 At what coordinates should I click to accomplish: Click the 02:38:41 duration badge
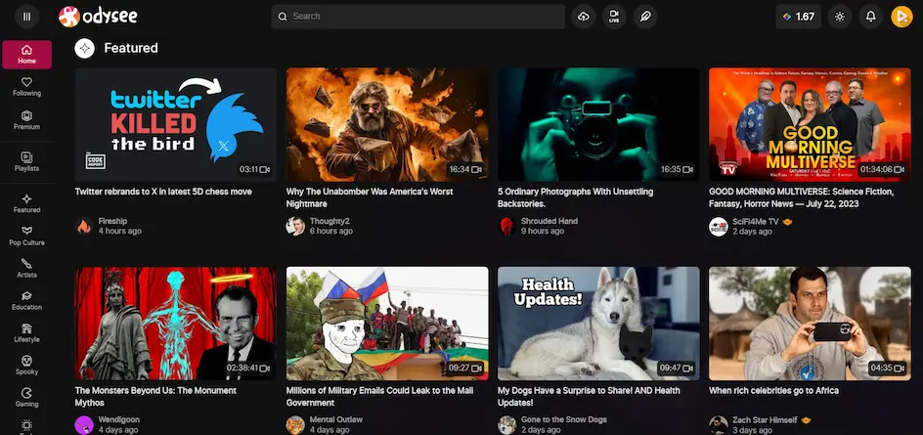247,369
